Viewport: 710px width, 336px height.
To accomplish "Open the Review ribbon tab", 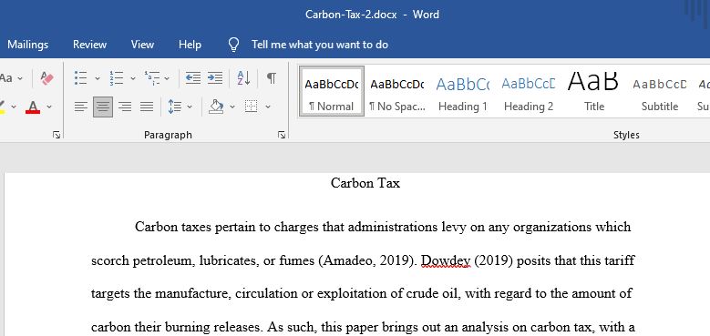I will 89,45.
